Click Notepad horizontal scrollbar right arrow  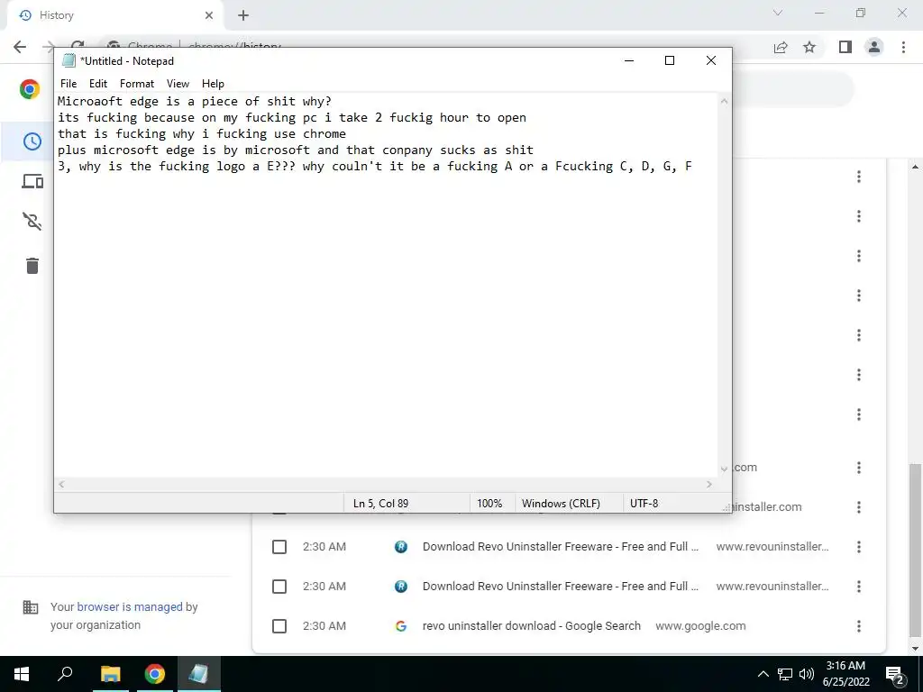click(709, 484)
